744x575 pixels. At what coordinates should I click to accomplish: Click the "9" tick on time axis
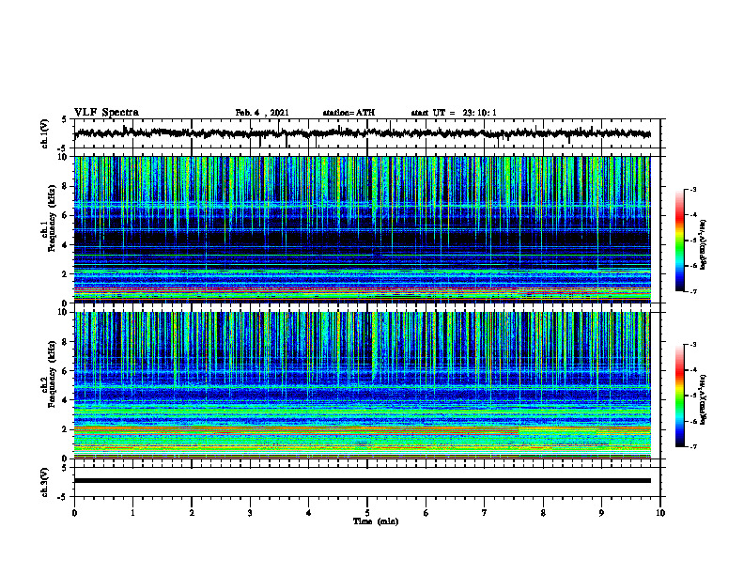tap(601, 513)
